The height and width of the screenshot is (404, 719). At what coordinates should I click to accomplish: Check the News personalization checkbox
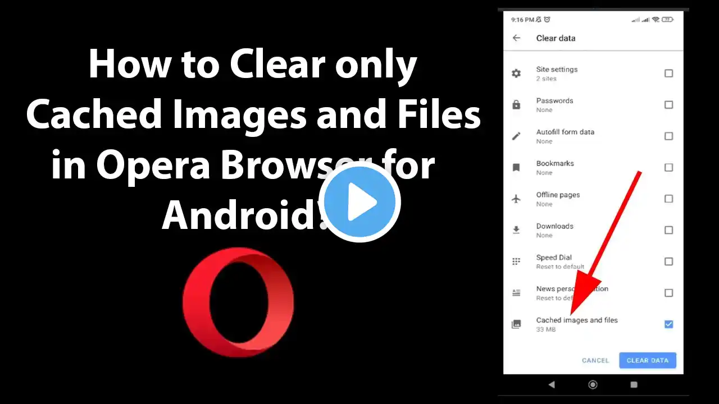point(668,293)
